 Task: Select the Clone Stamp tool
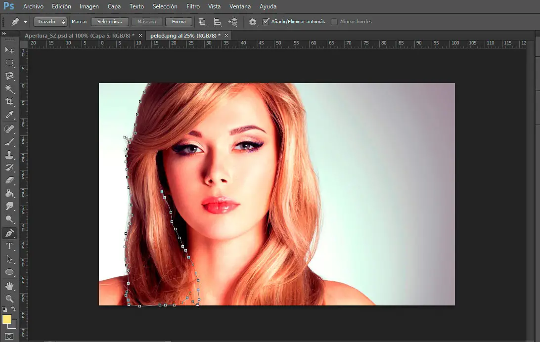(x=9, y=154)
